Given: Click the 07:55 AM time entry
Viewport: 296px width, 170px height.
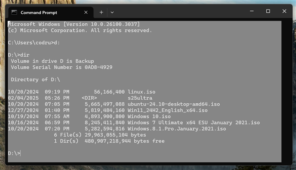Looking at the screenshot, I should click(x=57, y=117).
